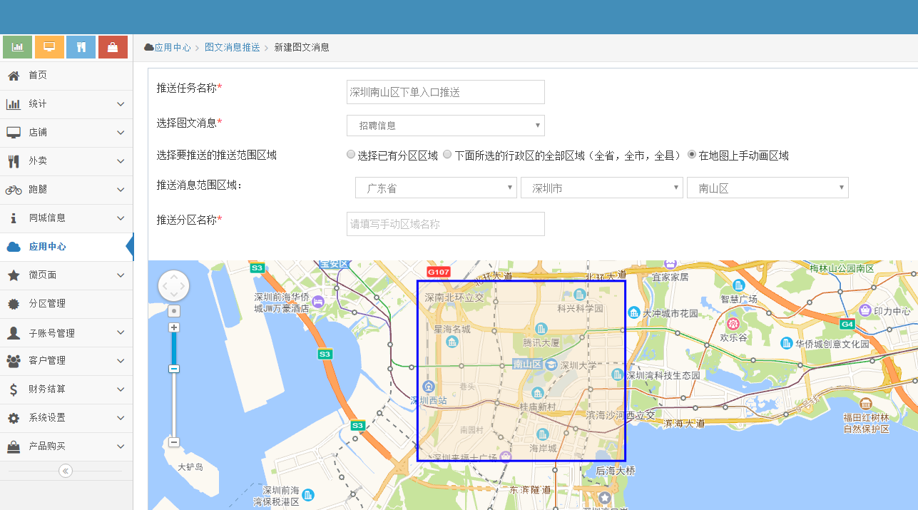
Task: Expand the 深圳市 city dropdown
Action: click(x=602, y=187)
